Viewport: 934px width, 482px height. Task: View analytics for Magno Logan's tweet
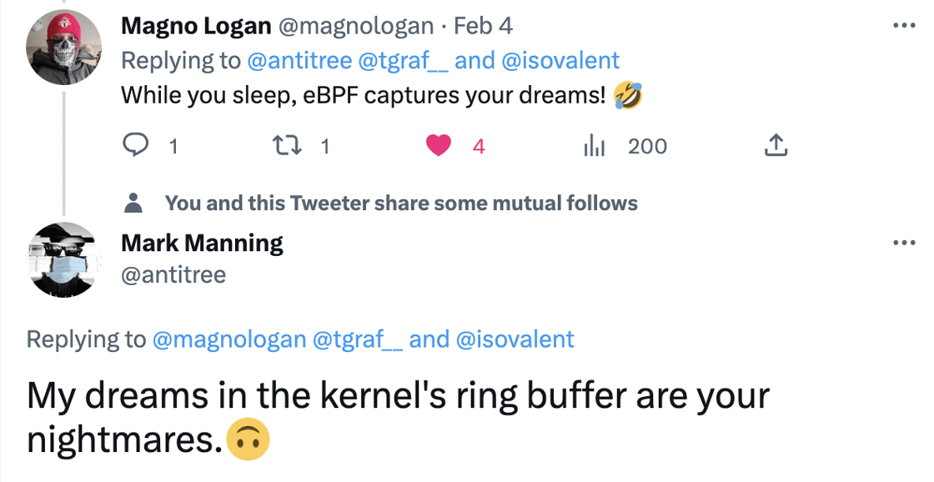594,147
